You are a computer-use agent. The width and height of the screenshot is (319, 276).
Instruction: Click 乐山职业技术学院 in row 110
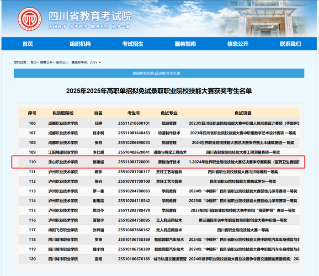(x=63, y=162)
